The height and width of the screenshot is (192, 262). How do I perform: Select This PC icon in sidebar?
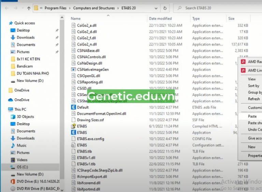click(x=11, y=109)
